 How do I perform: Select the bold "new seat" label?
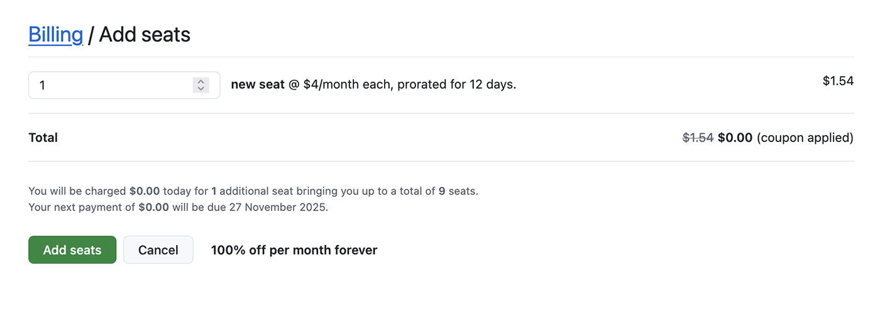(258, 84)
